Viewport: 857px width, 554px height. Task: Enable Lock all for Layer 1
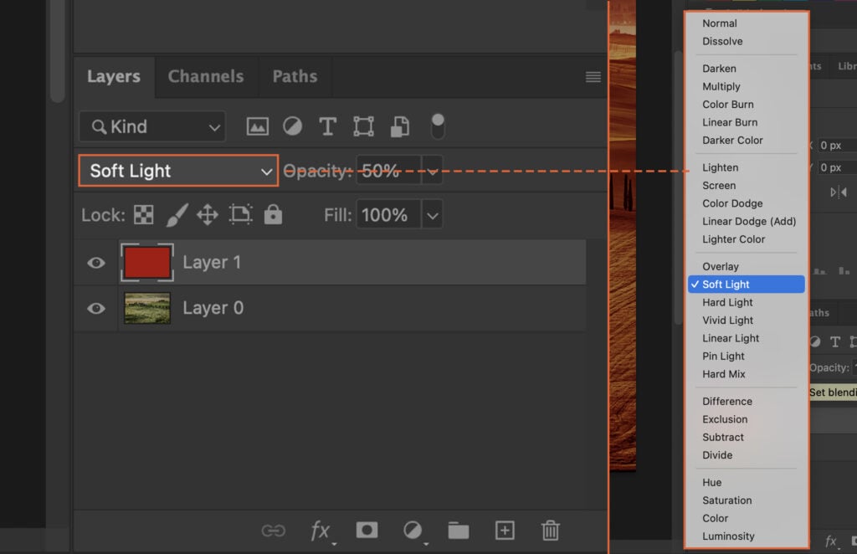click(x=272, y=214)
